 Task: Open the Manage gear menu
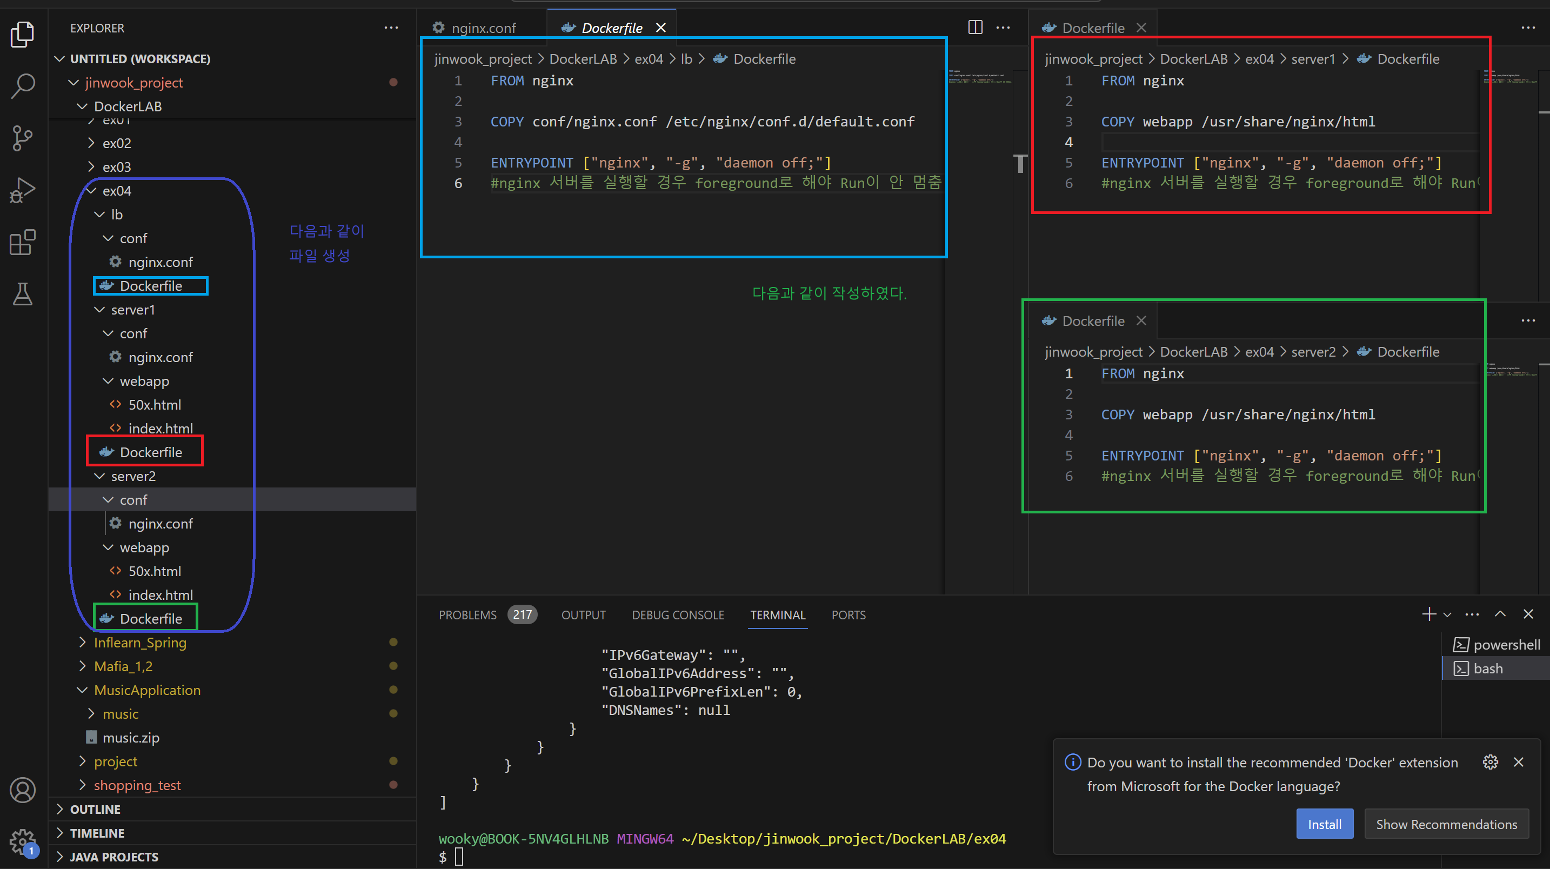[x=23, y=841]
